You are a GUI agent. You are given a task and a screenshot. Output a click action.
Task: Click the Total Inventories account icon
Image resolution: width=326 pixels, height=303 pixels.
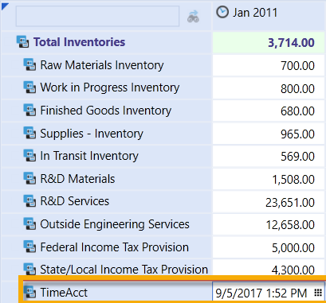tap(22, 42)
